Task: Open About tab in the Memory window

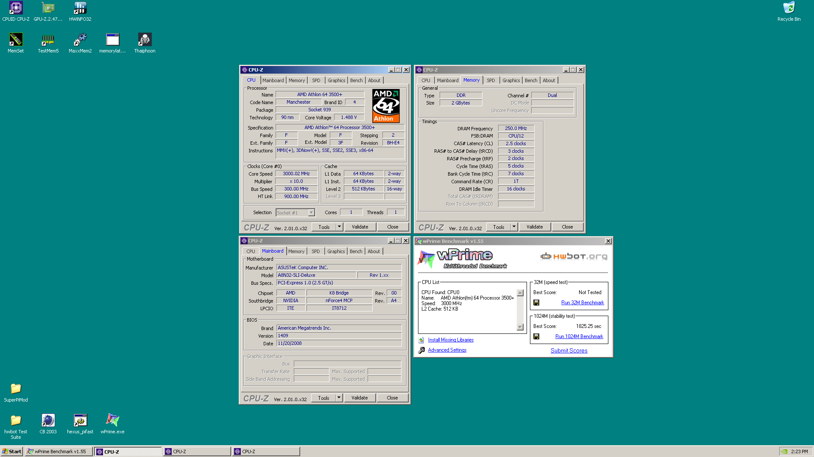Action: [x=549, y=80]
